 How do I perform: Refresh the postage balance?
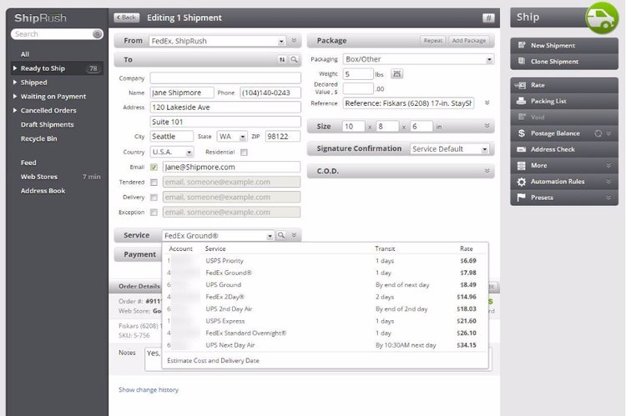click(x=598, y=133)
